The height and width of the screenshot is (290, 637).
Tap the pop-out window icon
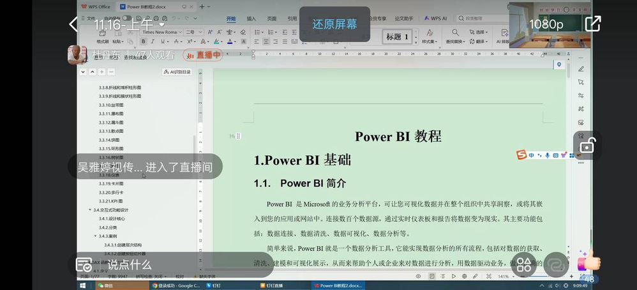coord(593,24)
